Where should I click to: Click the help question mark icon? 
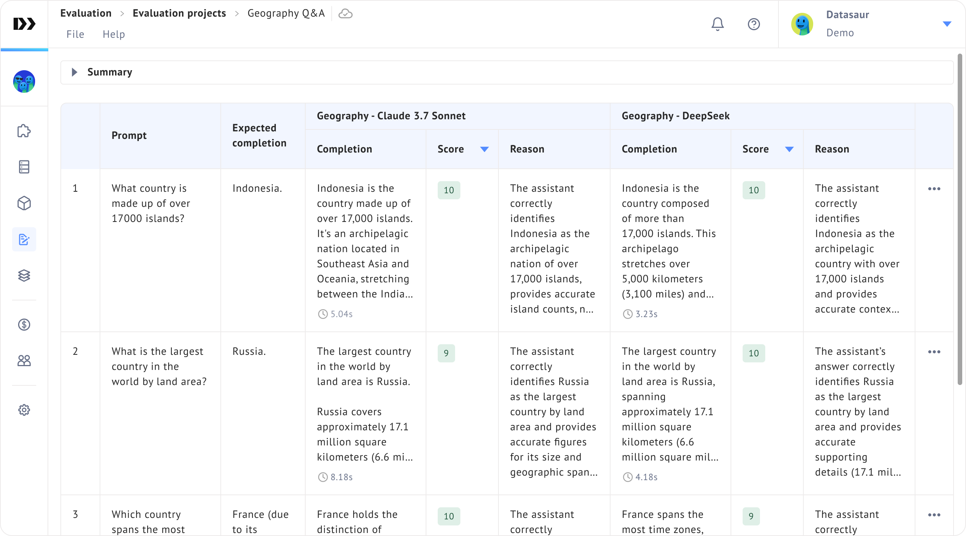click(x=754, y=24)
